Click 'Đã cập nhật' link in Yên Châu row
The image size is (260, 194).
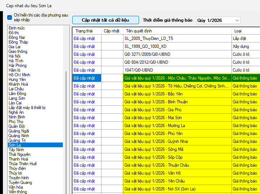pos(84,181)
